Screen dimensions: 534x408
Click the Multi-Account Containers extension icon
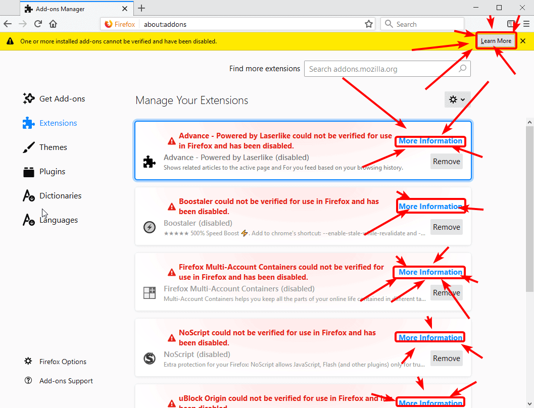pyautogui.click(x=149, y=293)
